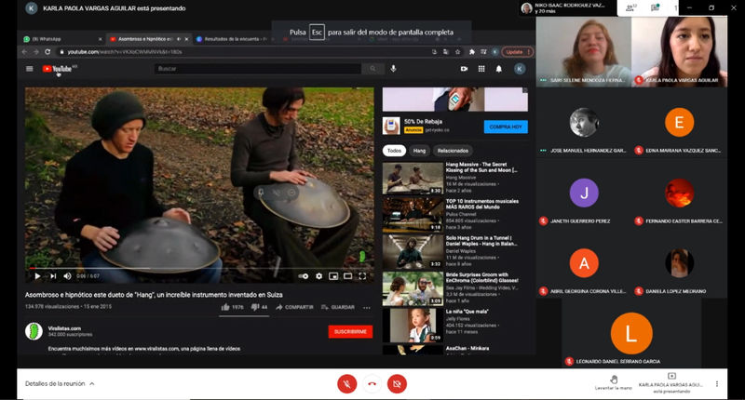Screen dimensions: 745x400
Task: Hang up the call with the red phone button
Action: point(372,384)
